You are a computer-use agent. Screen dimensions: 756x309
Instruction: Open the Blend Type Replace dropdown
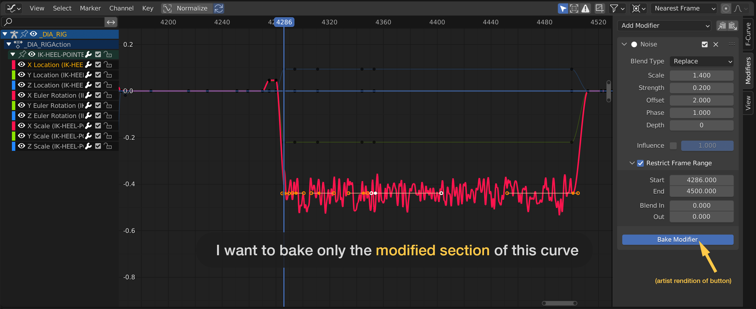click(x=701, y=61)
